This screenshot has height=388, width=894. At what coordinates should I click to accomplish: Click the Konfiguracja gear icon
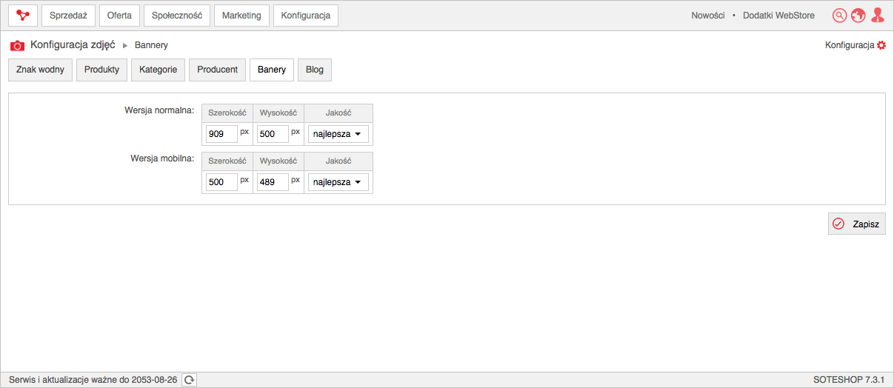click(881, 45)
